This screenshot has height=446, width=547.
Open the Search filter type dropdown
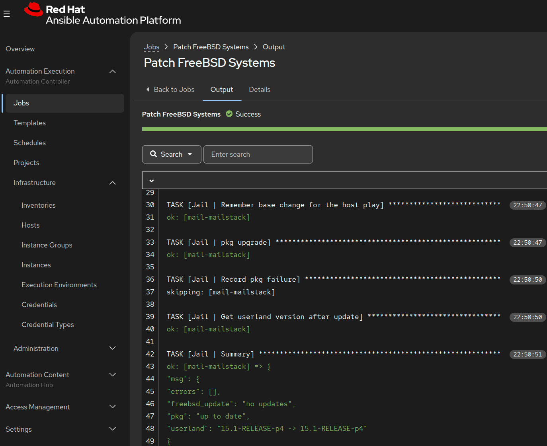172,154
